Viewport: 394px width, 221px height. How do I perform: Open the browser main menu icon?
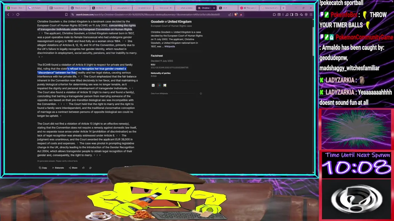(x=311, y=14)
